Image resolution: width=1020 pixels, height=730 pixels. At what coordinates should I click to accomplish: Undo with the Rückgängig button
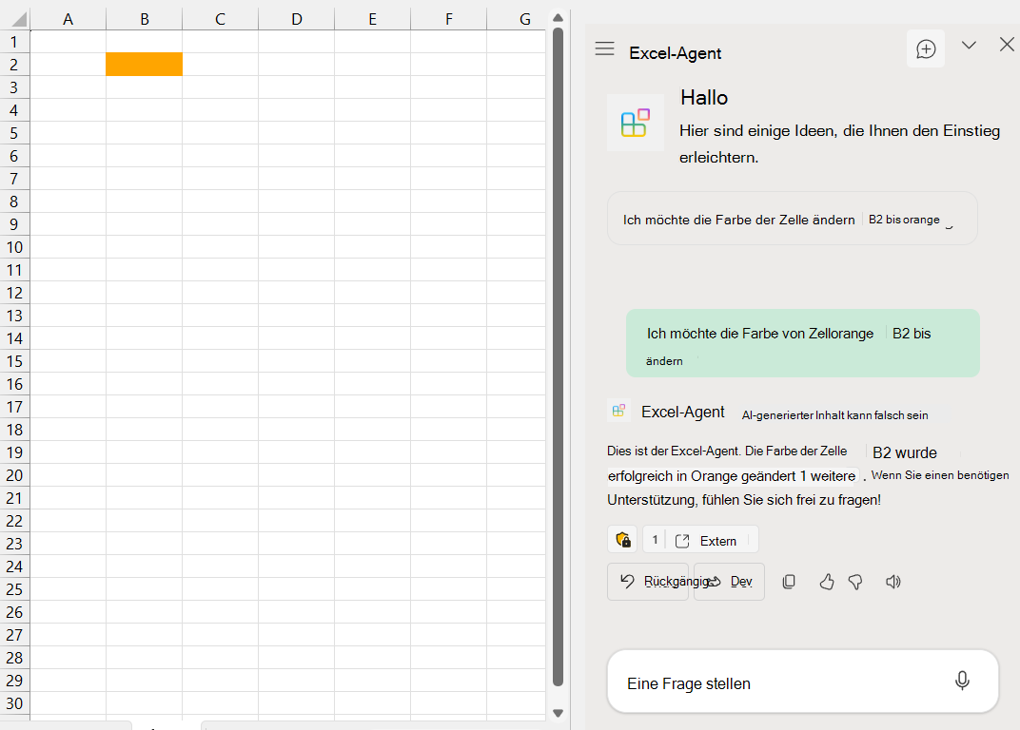click(x=647, y=581)
